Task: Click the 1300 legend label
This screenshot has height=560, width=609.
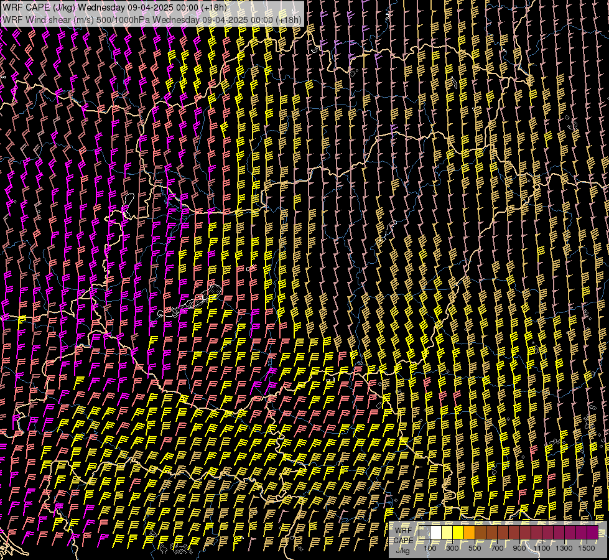Action: [x=564, y=548]
